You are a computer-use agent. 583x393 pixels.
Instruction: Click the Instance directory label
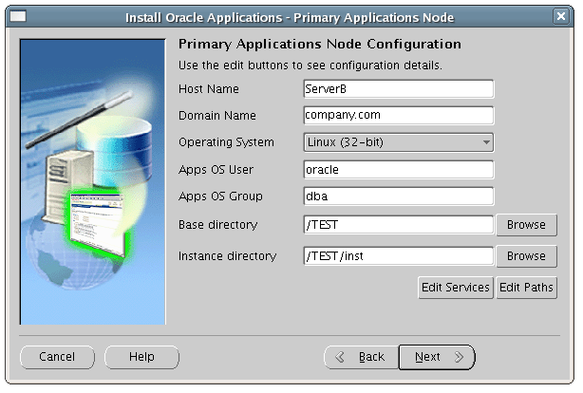pyautogui.click(x=227, y=256)
